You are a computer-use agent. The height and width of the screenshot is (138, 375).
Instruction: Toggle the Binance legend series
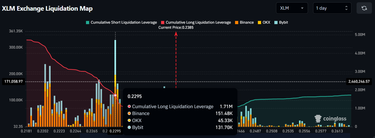244,22
